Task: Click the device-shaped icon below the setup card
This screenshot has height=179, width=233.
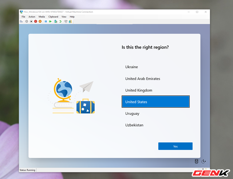Action: pos(197,161)
